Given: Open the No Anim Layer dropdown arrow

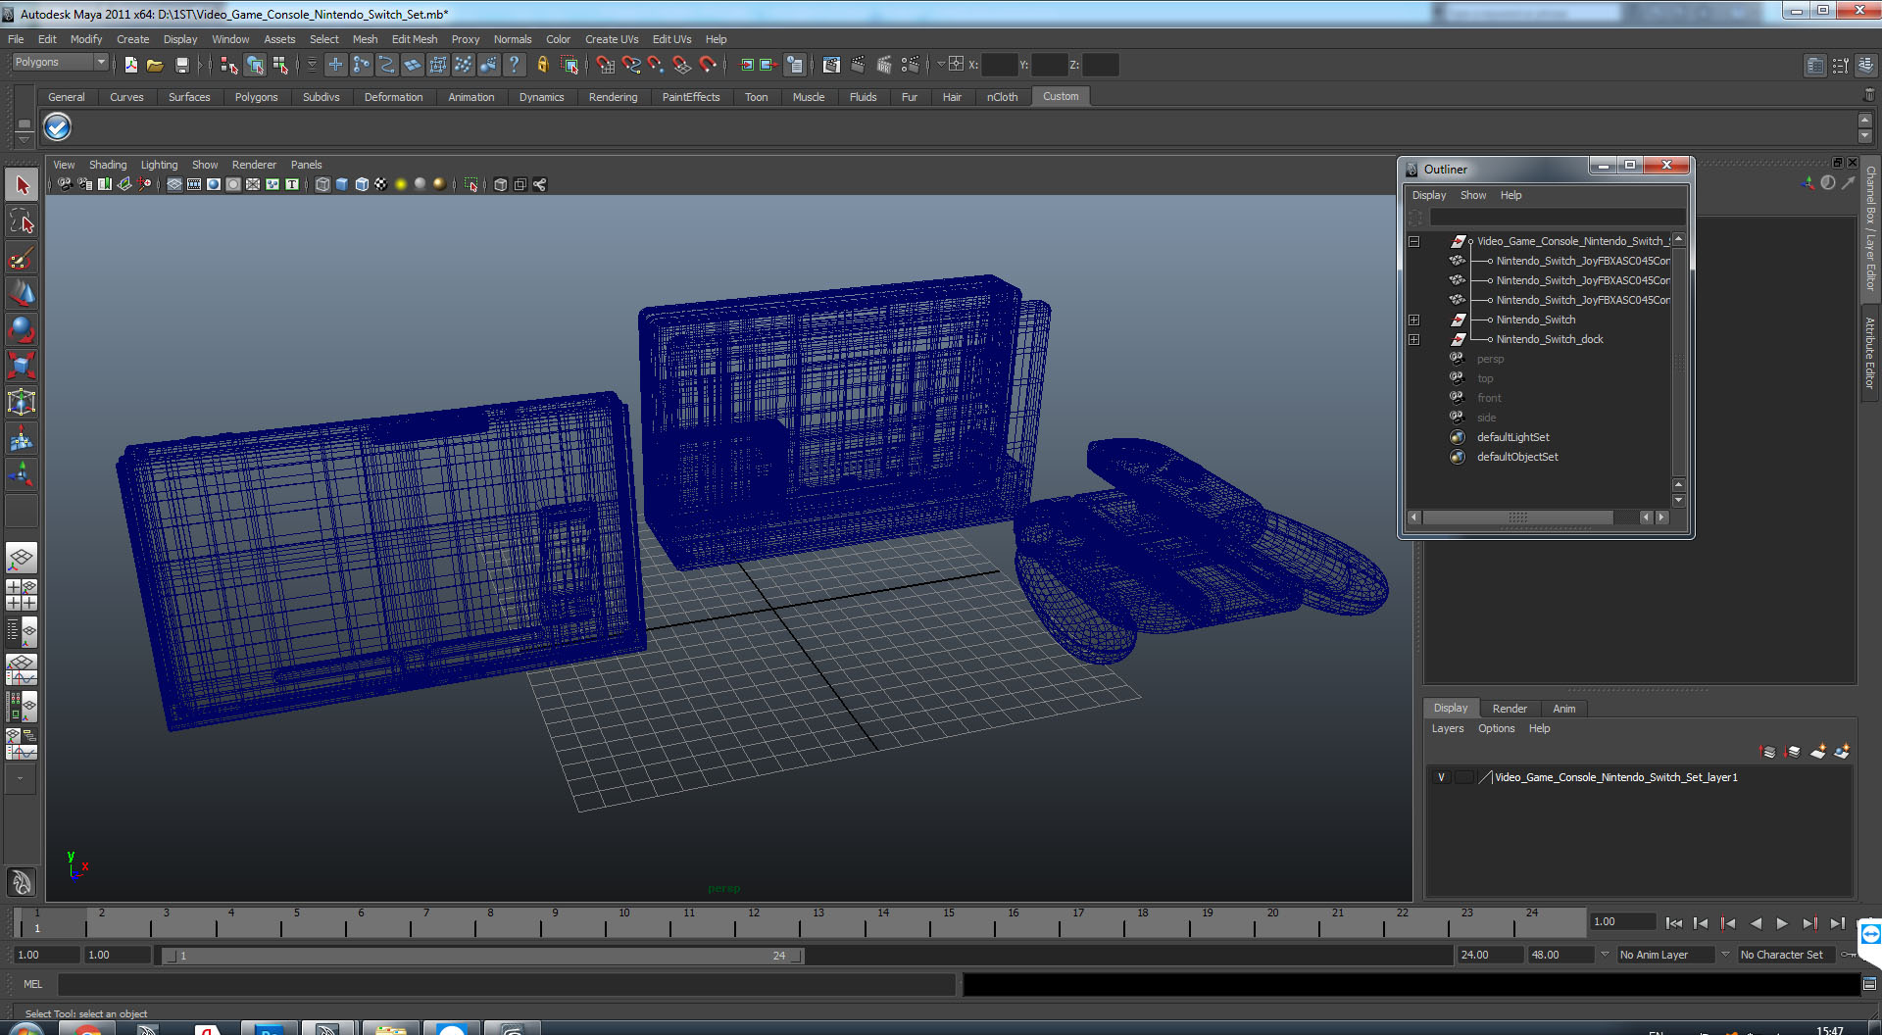Looking at the screenshot, I should 1605,955.
